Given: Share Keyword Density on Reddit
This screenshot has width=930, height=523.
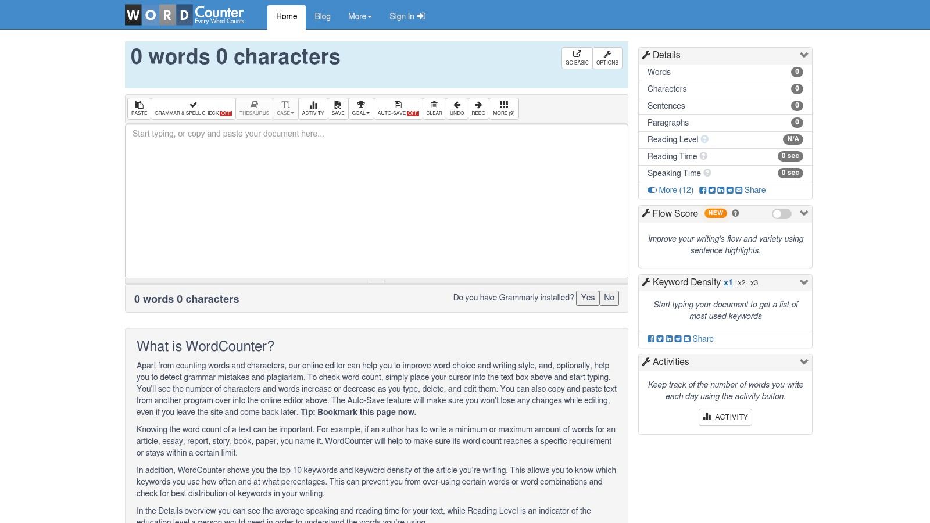Looking at the screenshot, I should [x=678, y=339].
